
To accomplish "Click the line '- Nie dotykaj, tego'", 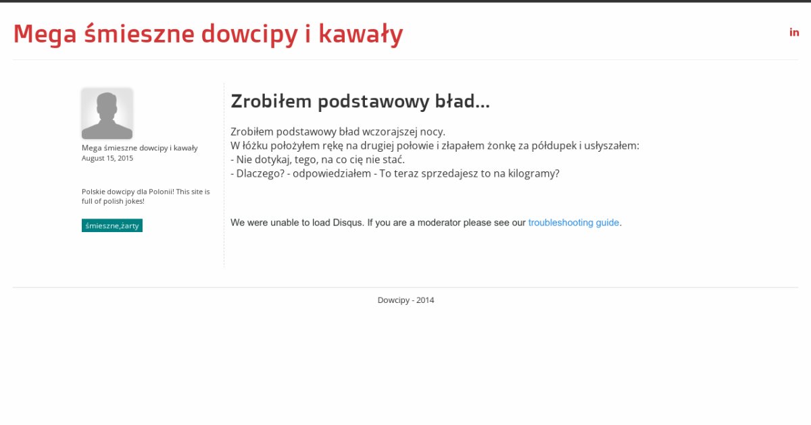I will tap(318, 160).
